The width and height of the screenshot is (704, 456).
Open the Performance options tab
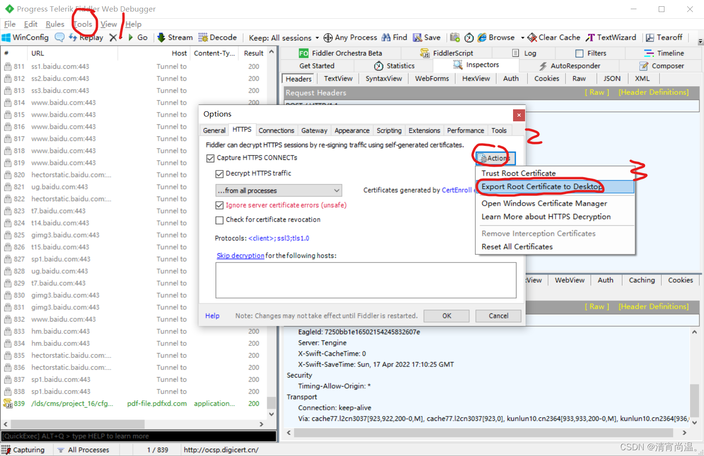(465, 130)
